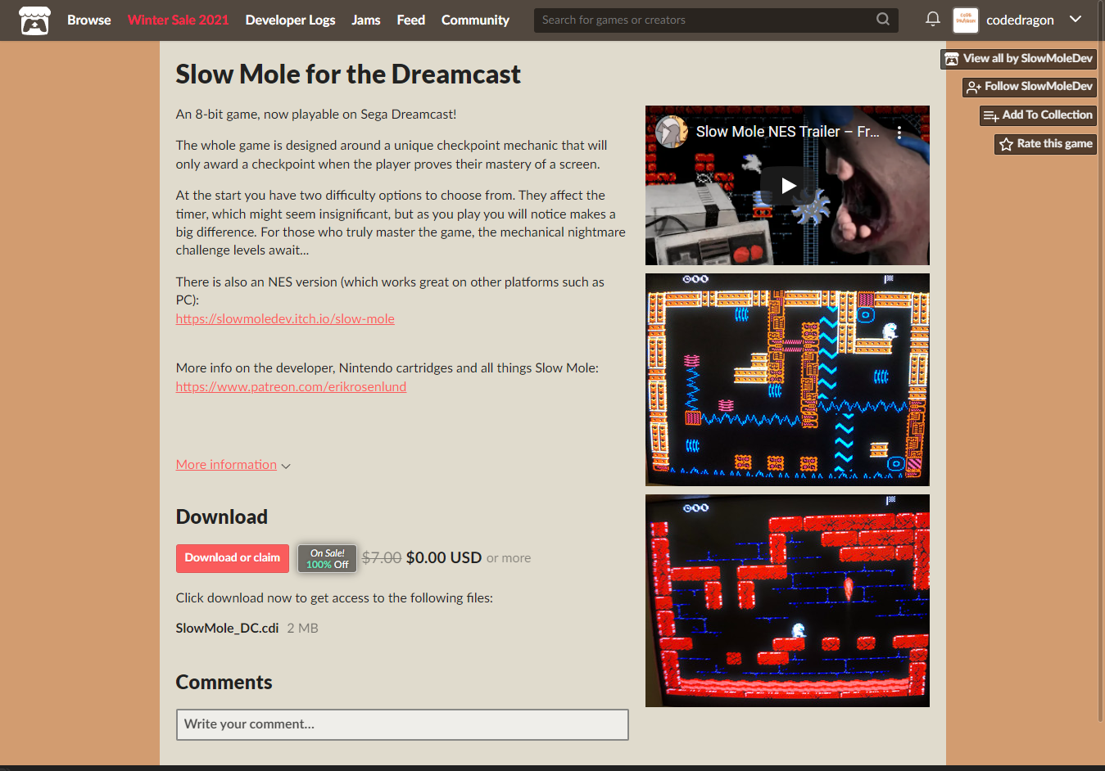Click View all by SlowMoleDev
Image resolution: width=1105 pixels, height=771 pixels.
click(x=1018, y=58)
